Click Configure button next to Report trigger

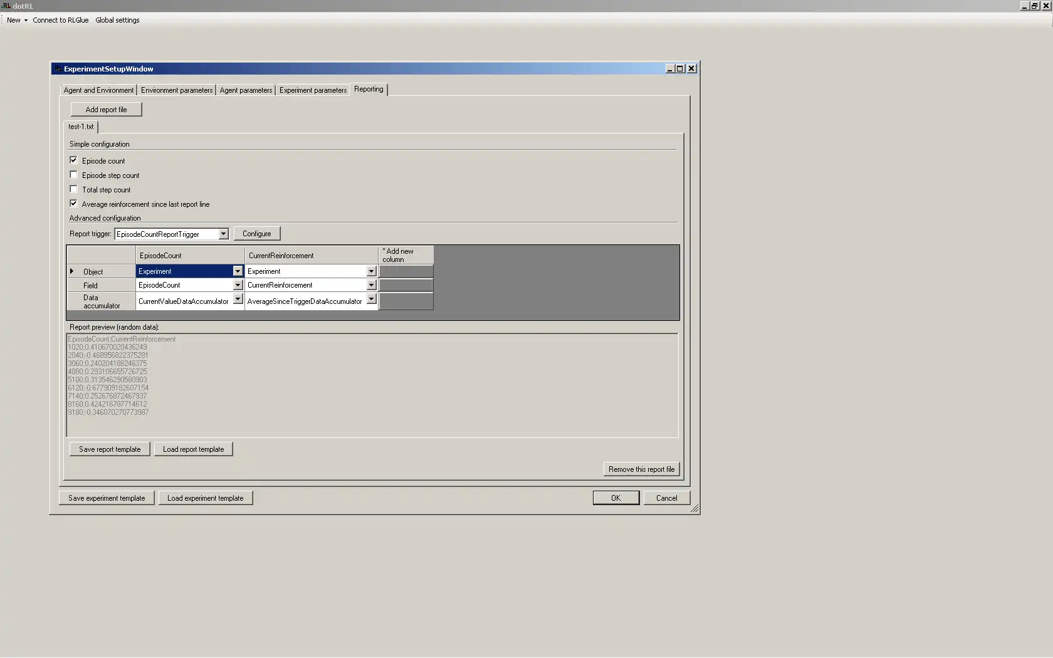tap(257, 234)
